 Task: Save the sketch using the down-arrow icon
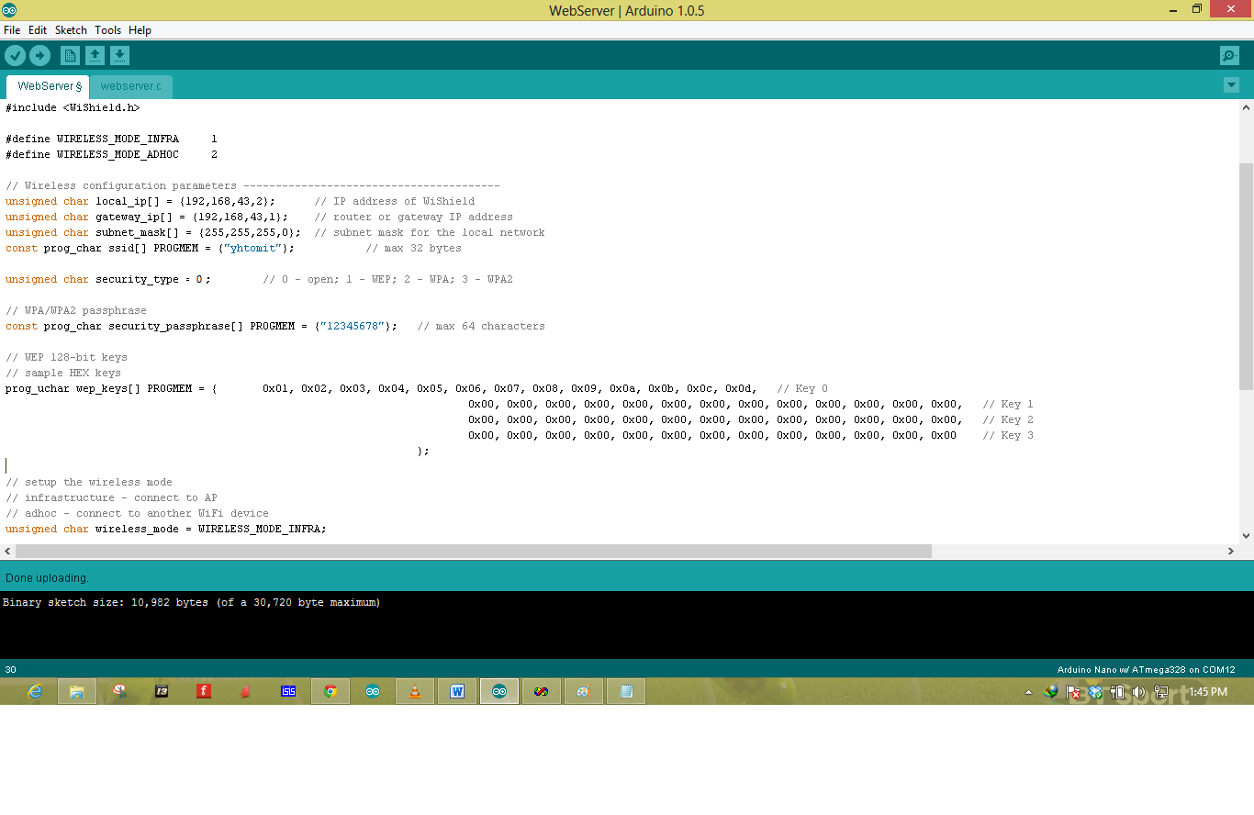point(119,56)
